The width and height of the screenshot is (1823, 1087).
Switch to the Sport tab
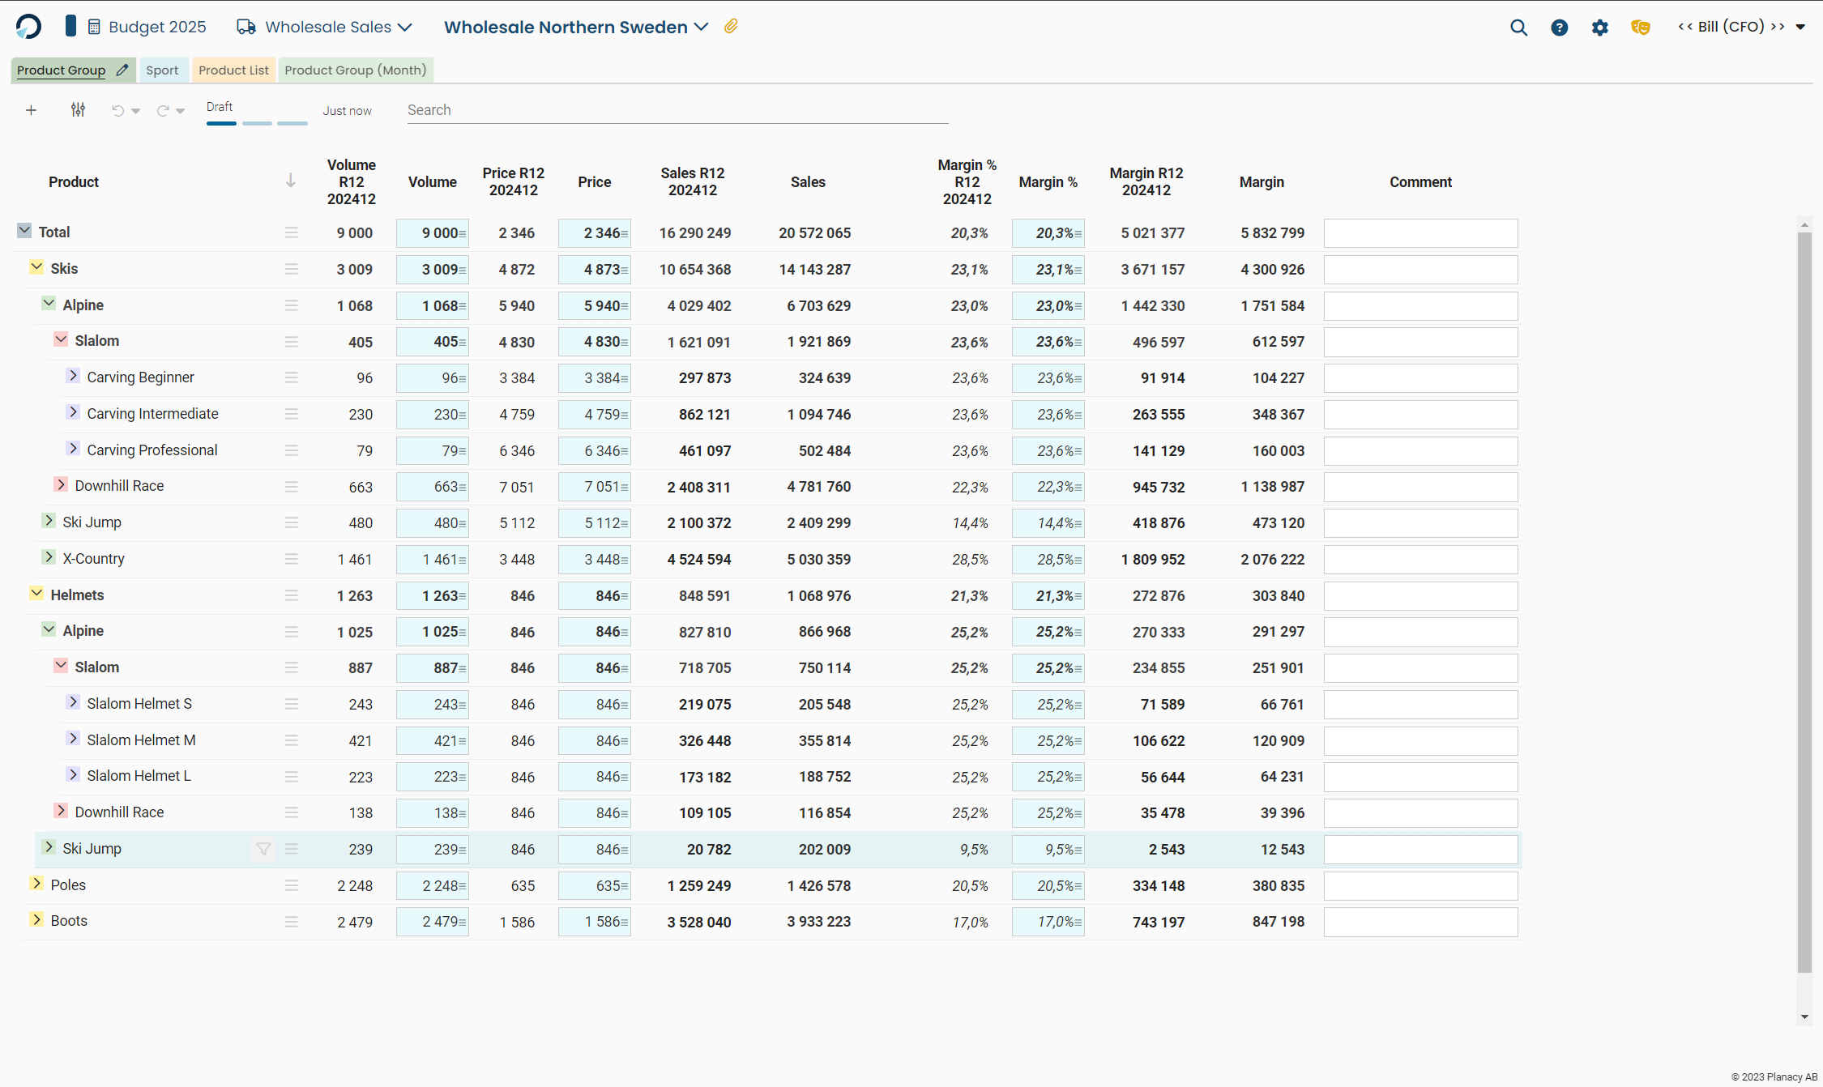click(162, 70)
